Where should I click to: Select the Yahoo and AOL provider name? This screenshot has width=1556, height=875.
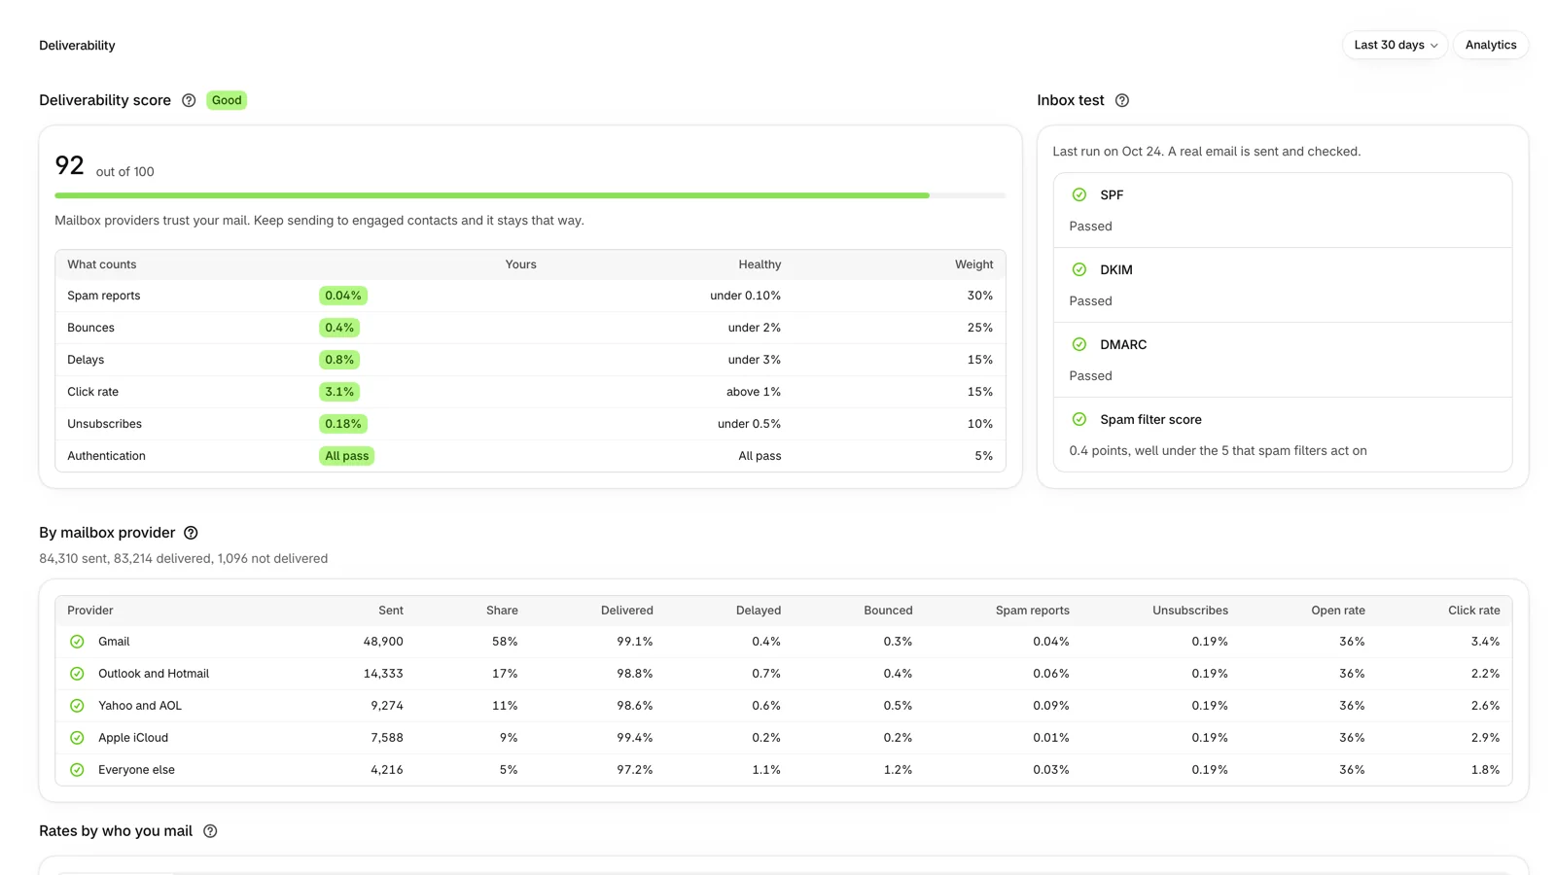pyautogui.click(x=140, y=706)
